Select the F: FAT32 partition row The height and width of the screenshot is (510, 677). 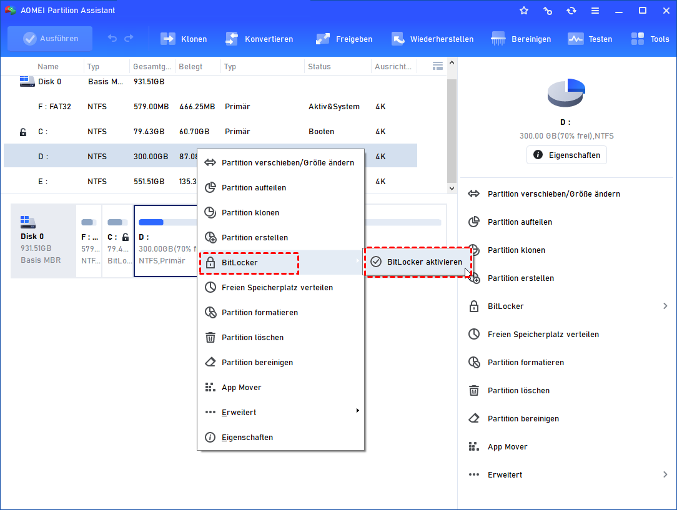tap(210, 107)
